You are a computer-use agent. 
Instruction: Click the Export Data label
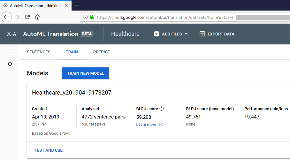(221, 34)
